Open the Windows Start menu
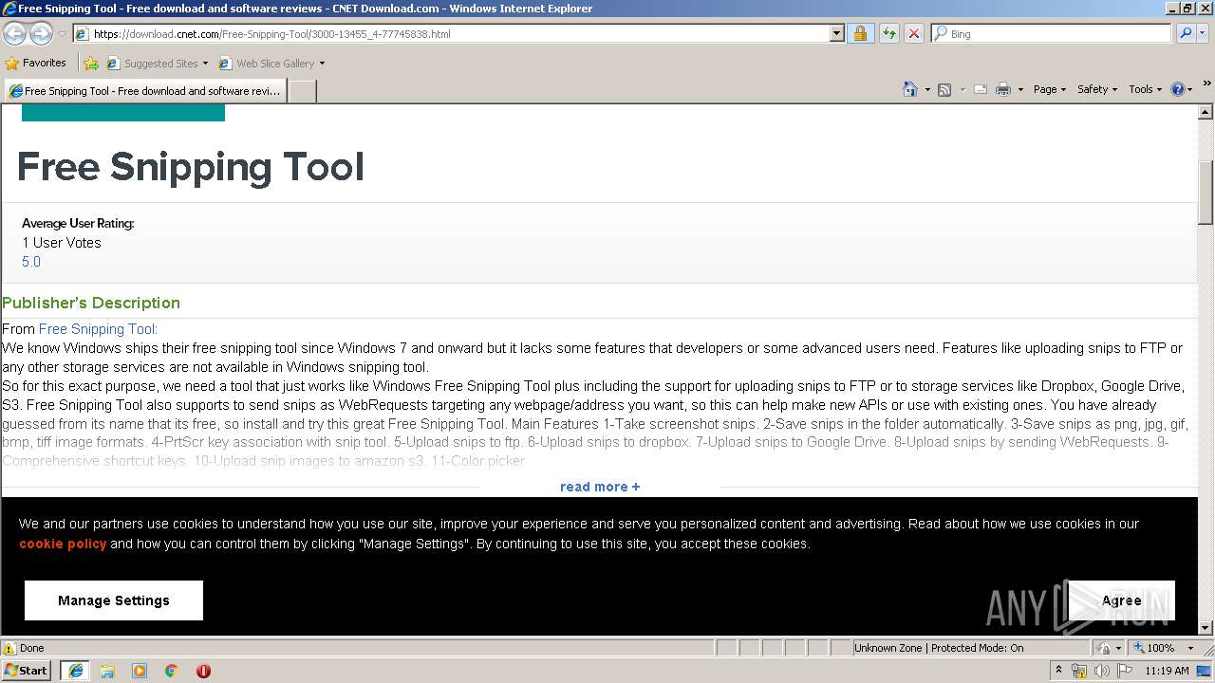This screenshot has width=1215, height=683. tap(27, 671)
